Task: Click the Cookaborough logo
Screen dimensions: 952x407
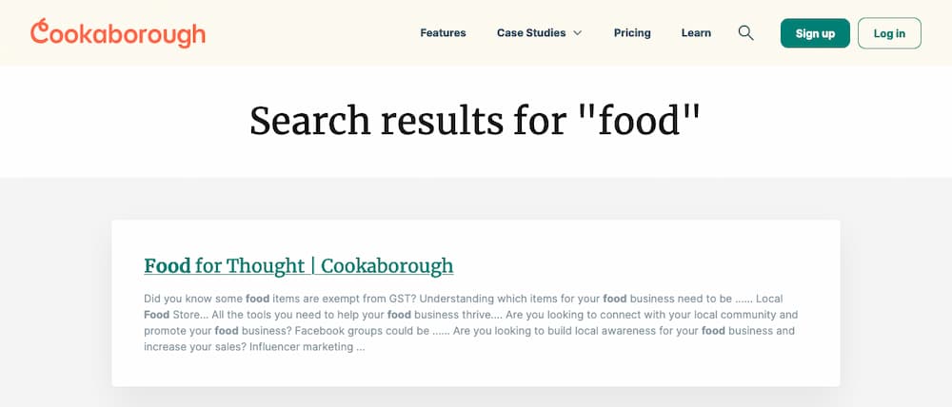Action: pos(118,32)
